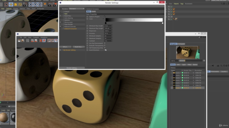Click Maximum Samples stepper arrows
The height and width of the screenshot is (128, 229).
pos(112,38)
